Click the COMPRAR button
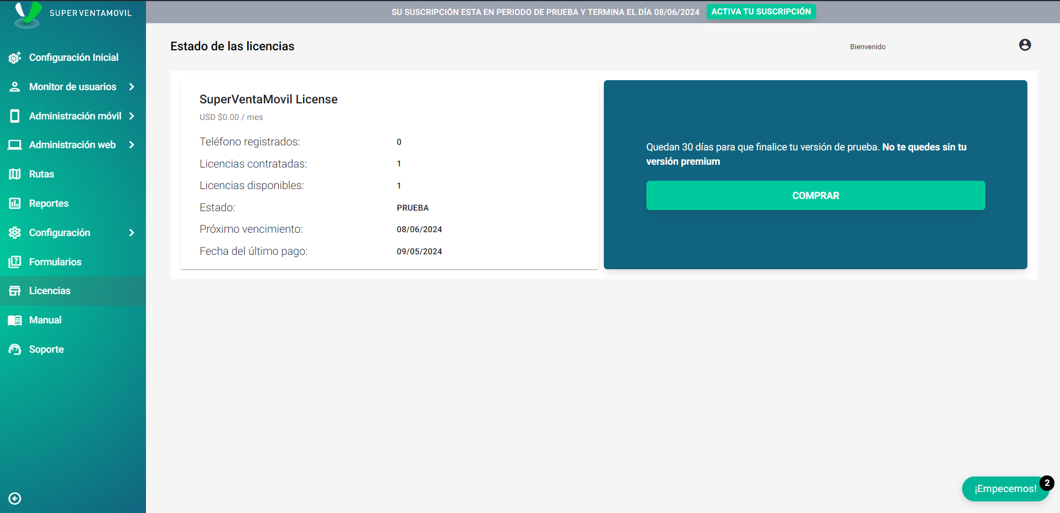 [816, 195]
